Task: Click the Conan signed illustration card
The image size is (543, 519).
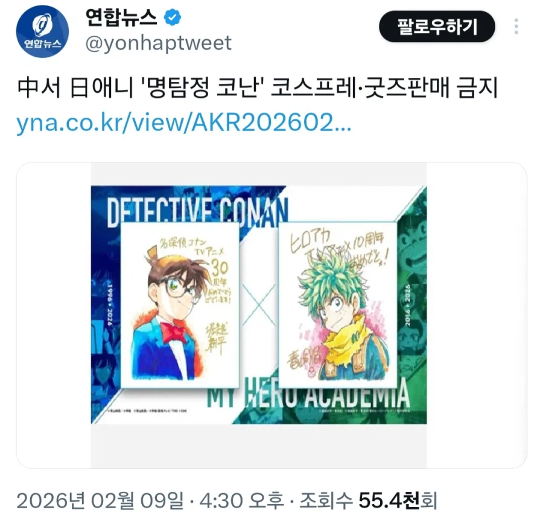Action: click(x=180, y=304)
